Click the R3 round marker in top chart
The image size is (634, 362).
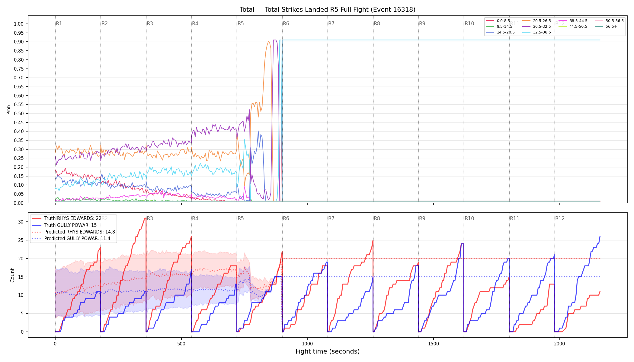coord(150,24)
